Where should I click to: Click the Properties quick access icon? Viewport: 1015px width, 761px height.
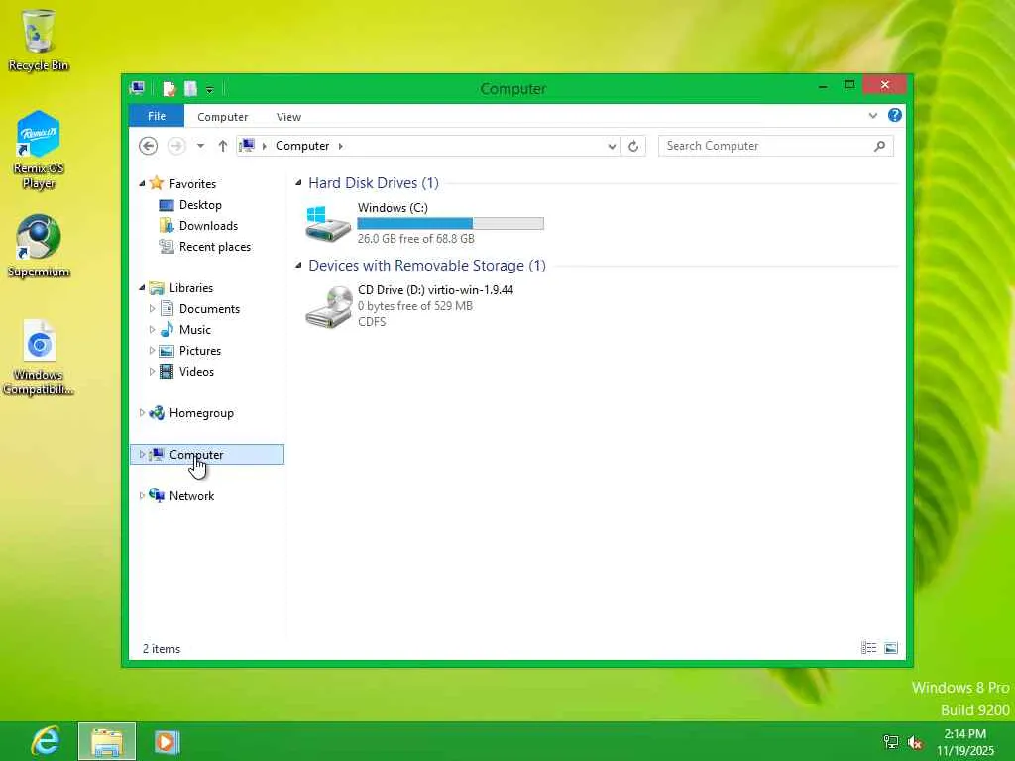point(169,88)
